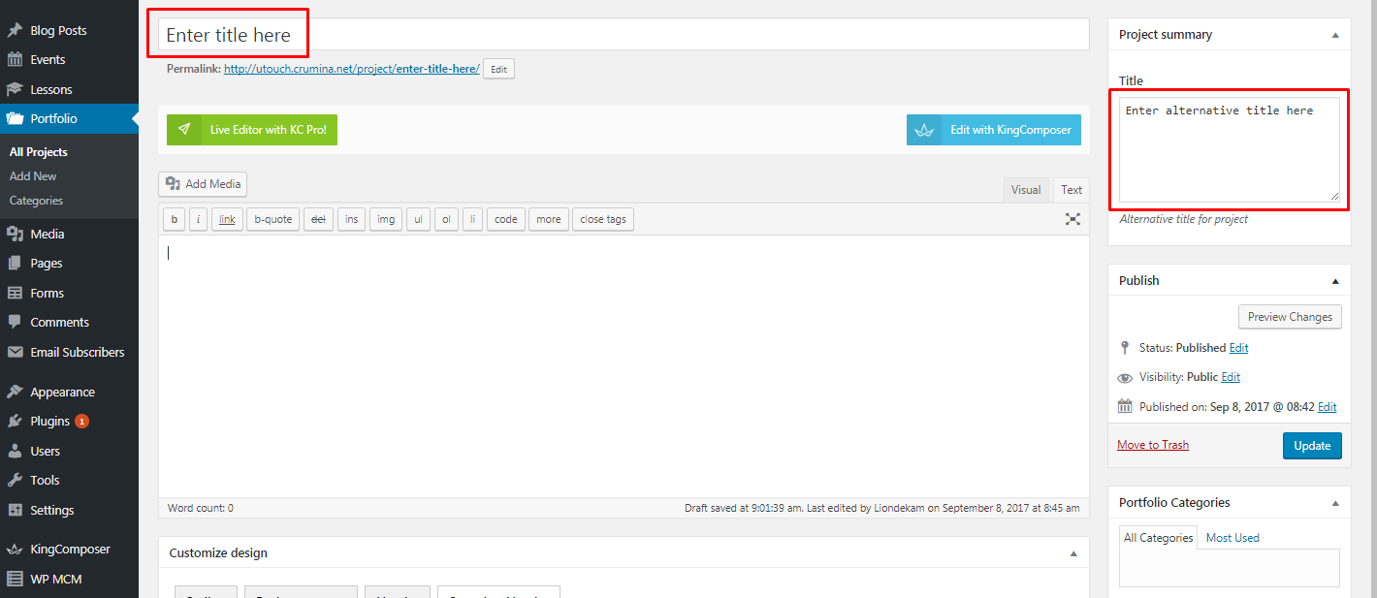Collapse the Portfolio Categories panel
1377x598 pixels.
(x=1335, y=503)
